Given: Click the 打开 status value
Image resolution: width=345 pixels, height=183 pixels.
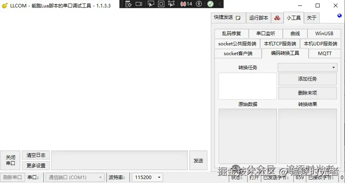Looking at the screenshot, I should 254,177.
